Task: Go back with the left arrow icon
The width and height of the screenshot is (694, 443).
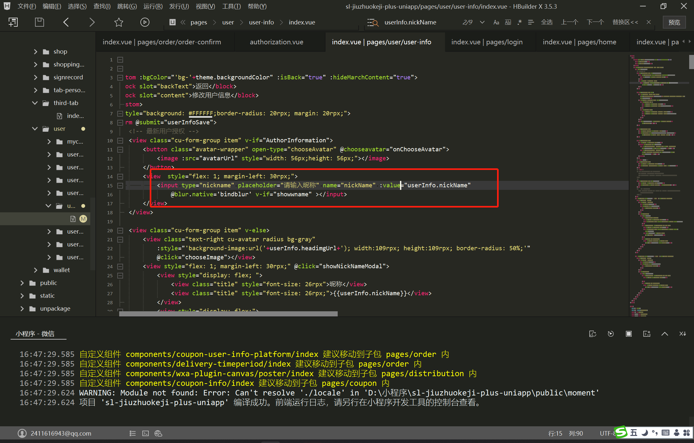Action: (66, 22)
